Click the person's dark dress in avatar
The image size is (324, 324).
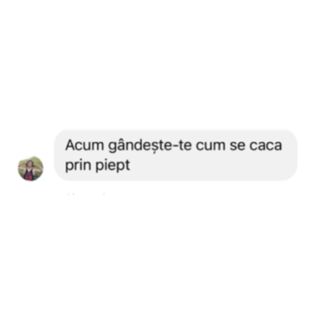(29, 175)
